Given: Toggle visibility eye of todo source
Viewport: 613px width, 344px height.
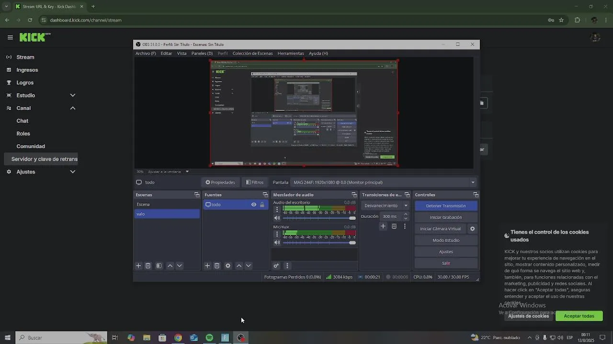Looking at the screenshot, I should (x=254, y=204).
